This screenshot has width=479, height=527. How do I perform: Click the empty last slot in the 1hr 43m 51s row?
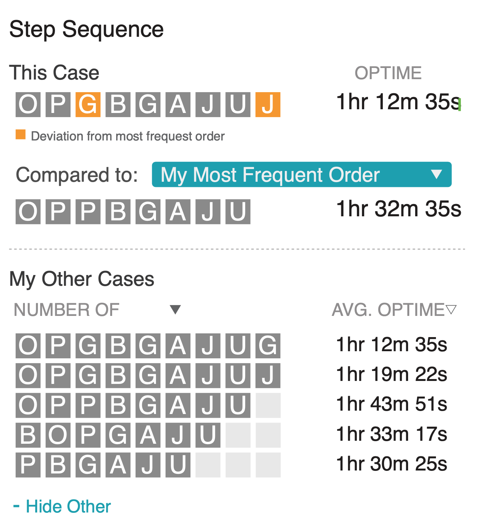click(x=268, y=405)
